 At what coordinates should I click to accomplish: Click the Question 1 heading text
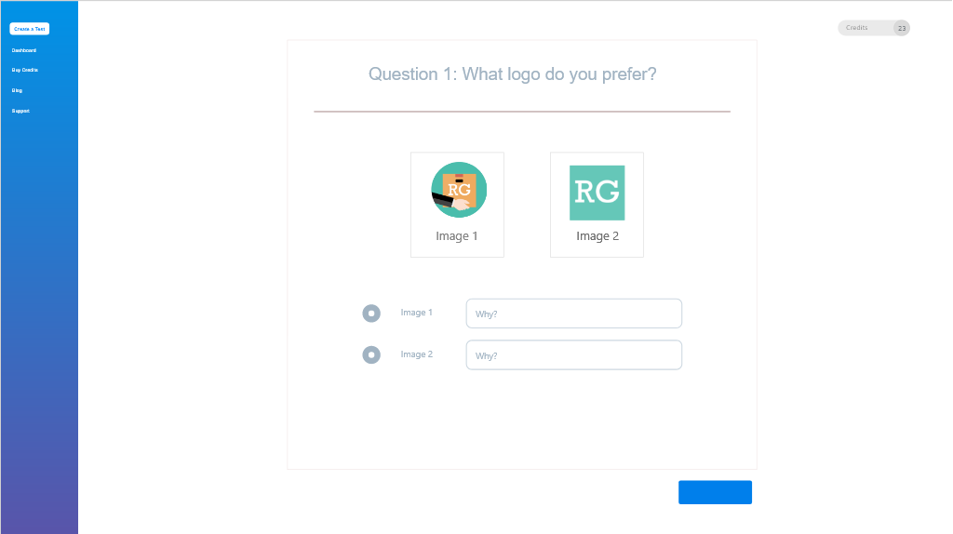coord(512,74)
